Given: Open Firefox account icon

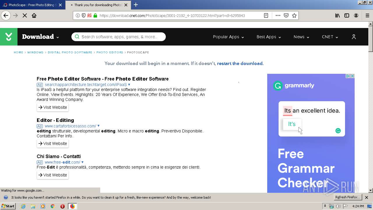Looking at the screenshot, I should [356, 15].
